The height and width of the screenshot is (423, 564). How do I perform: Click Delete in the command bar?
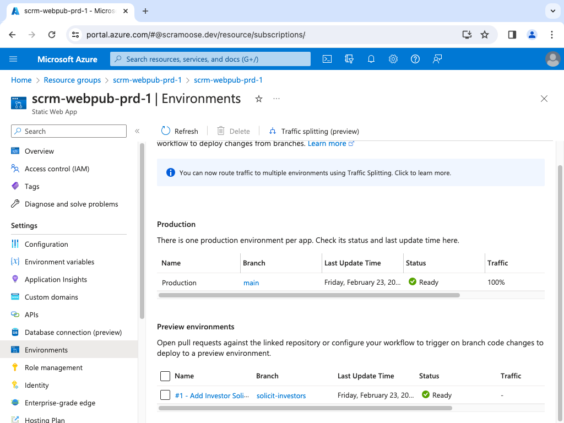tap(233, 131)
